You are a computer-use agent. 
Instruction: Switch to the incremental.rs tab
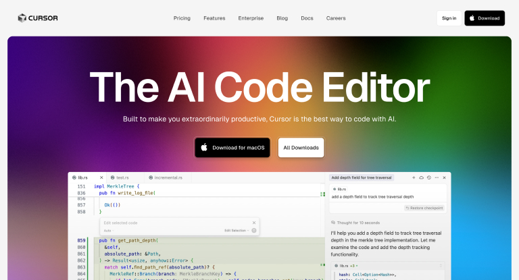pos(168,177)
